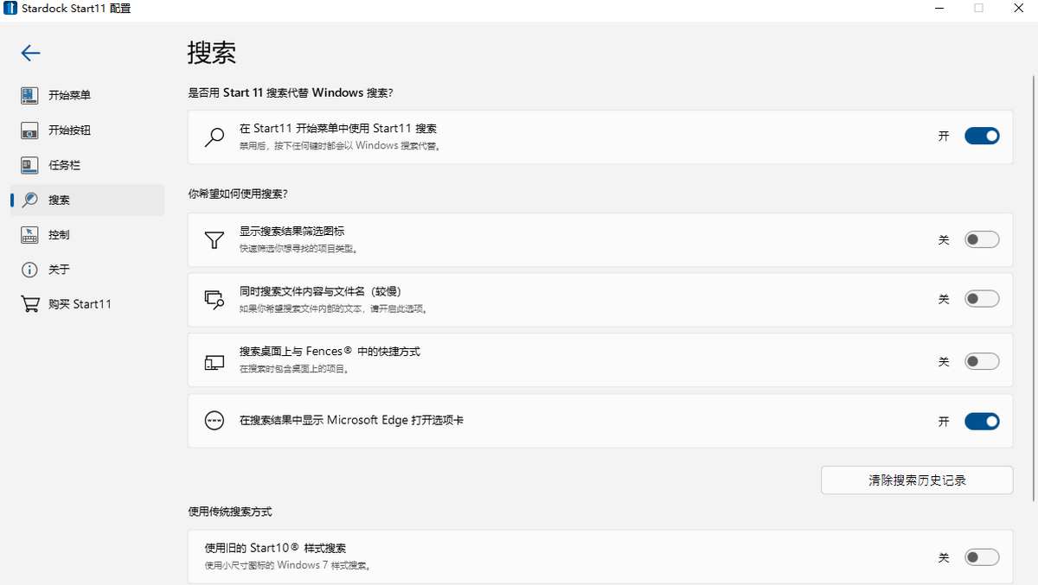This screenshot has height=585, width=1038.
Task: Click the 控制 keyboard sidebar icon
Action: coord(29,234)
